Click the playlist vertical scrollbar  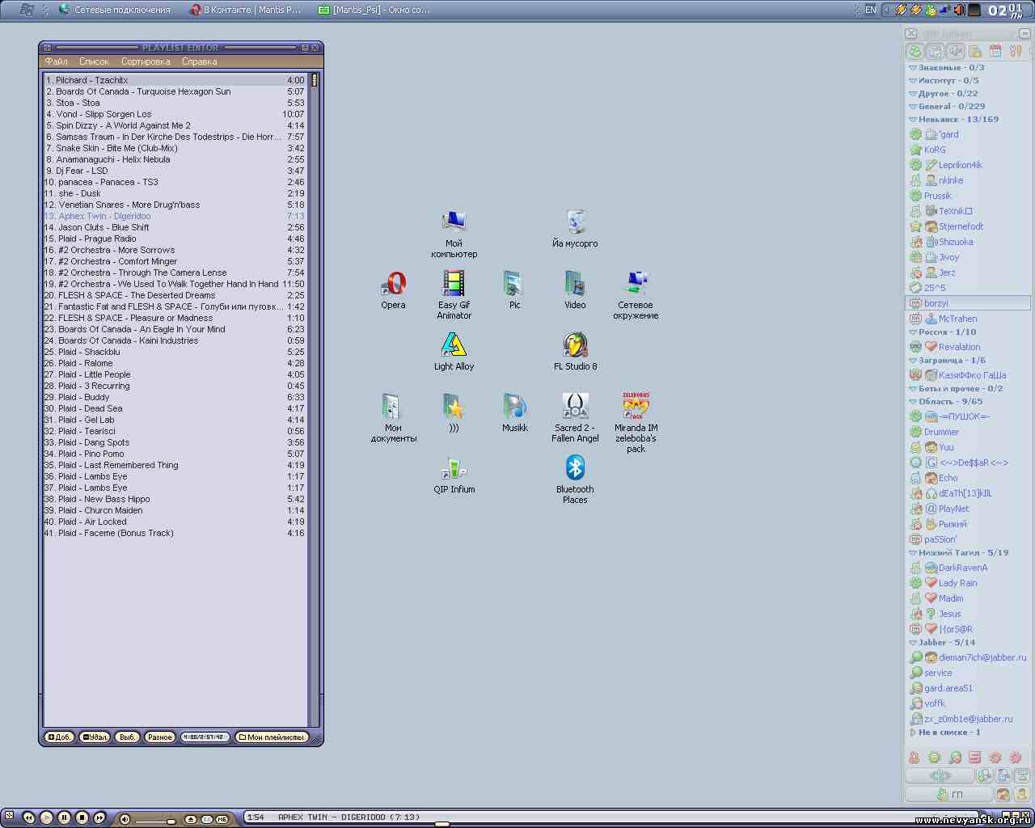pos(315,400)
